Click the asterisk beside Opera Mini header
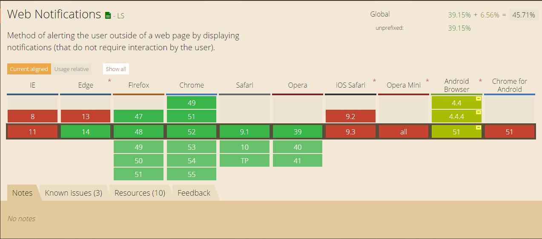The width and height of the screenshot is (542, 239). (x=427, y=81)
